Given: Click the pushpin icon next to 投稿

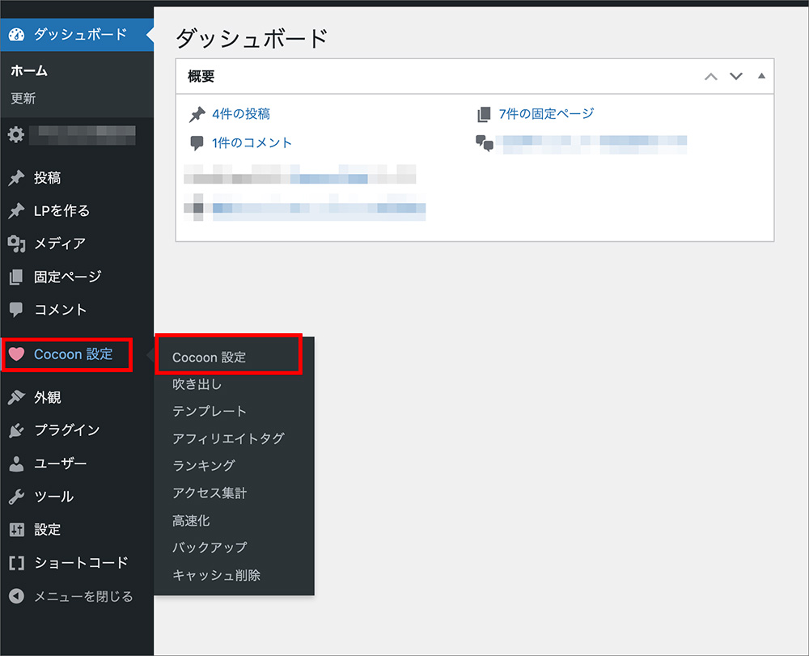Looking at the screenshot, I should pyautogui.click(x=16, y=178).
